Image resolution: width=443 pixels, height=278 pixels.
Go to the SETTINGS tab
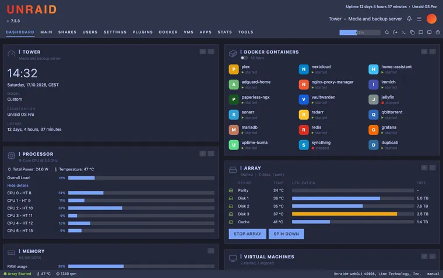point(115,32)
